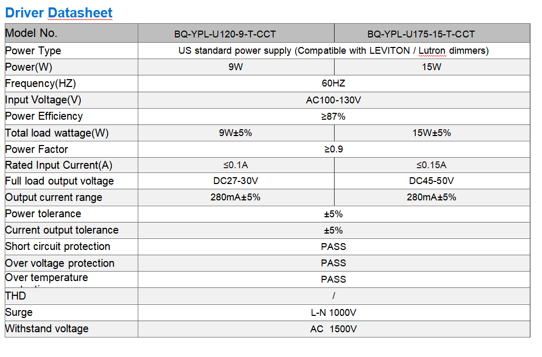The width and height of the screenshot is (542, 357).
Task: Select the "≥0.9" power factor value
Action: [x=333, y=149]
